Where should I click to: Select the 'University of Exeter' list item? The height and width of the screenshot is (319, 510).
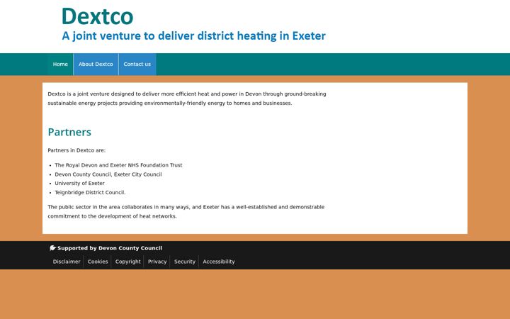pos(79,184)
